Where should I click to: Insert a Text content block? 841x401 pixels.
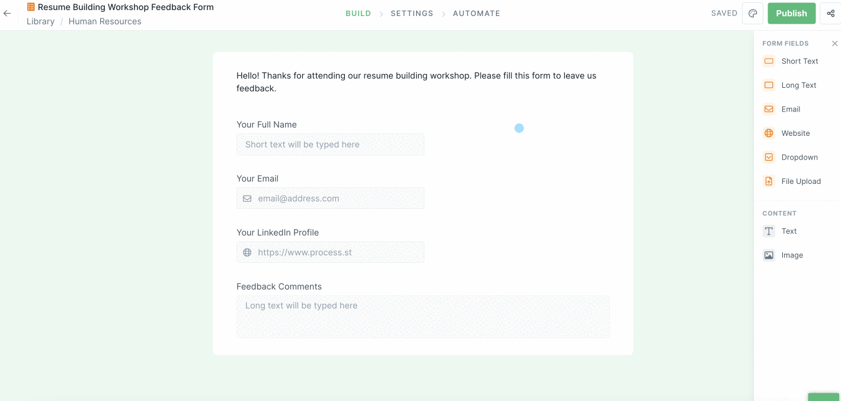pos(789,231)
